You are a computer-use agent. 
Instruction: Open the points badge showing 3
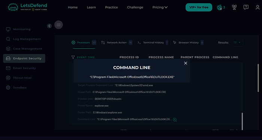pos(221,8)
